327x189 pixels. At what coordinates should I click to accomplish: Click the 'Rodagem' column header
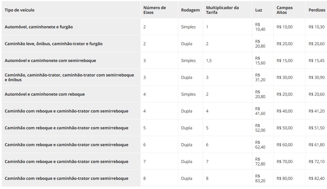tap(190, 10)
